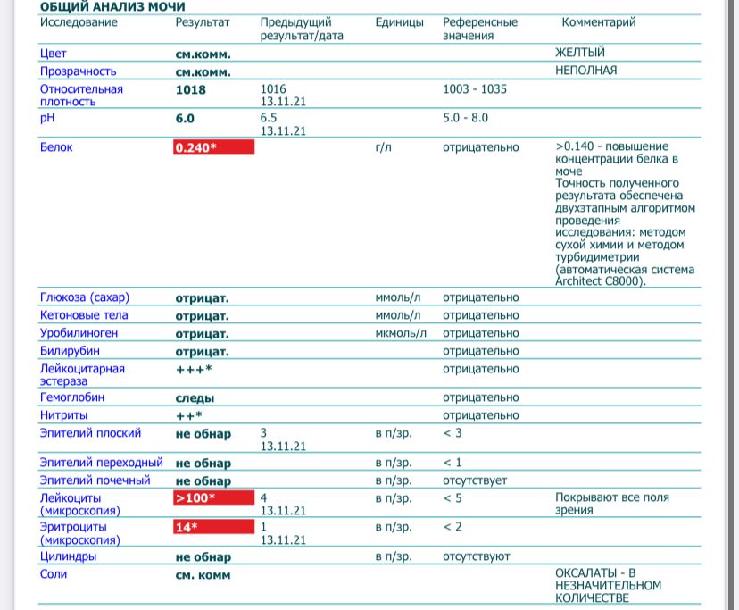
Task: Click the 'ммоль/л' unit for Глюкоза
Action: (398, 297)
